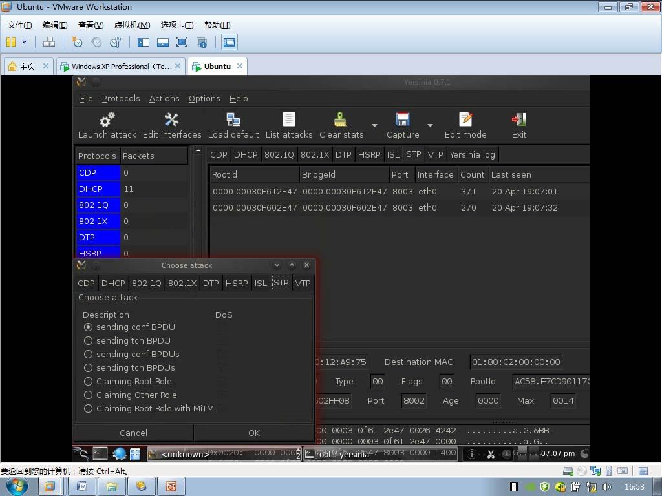
Task: Click the Max age field showing 0014
Action: (563, 400)
